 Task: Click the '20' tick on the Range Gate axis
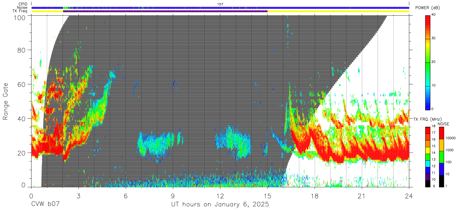22,153
